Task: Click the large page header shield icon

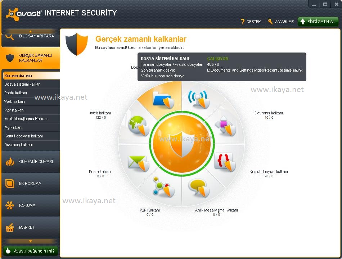Action: 77,44
